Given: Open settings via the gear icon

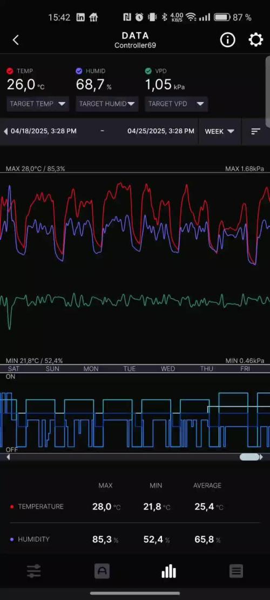Looking at the screenshot, I should 255,39.
